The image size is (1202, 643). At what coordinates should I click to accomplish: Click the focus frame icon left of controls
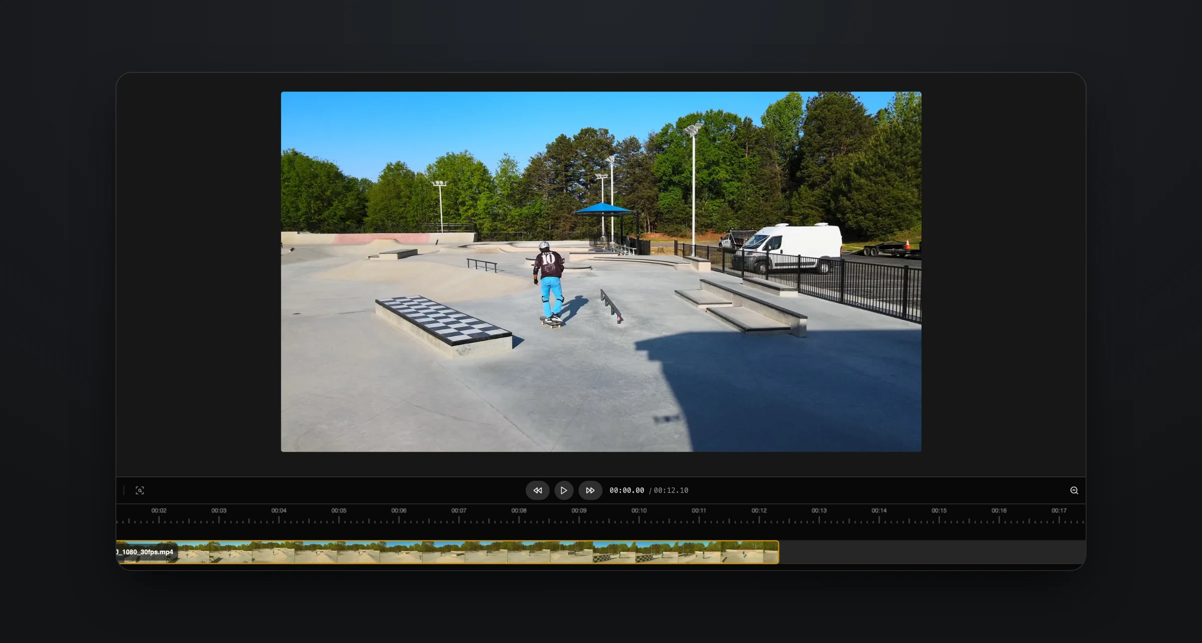pos(140,490)
